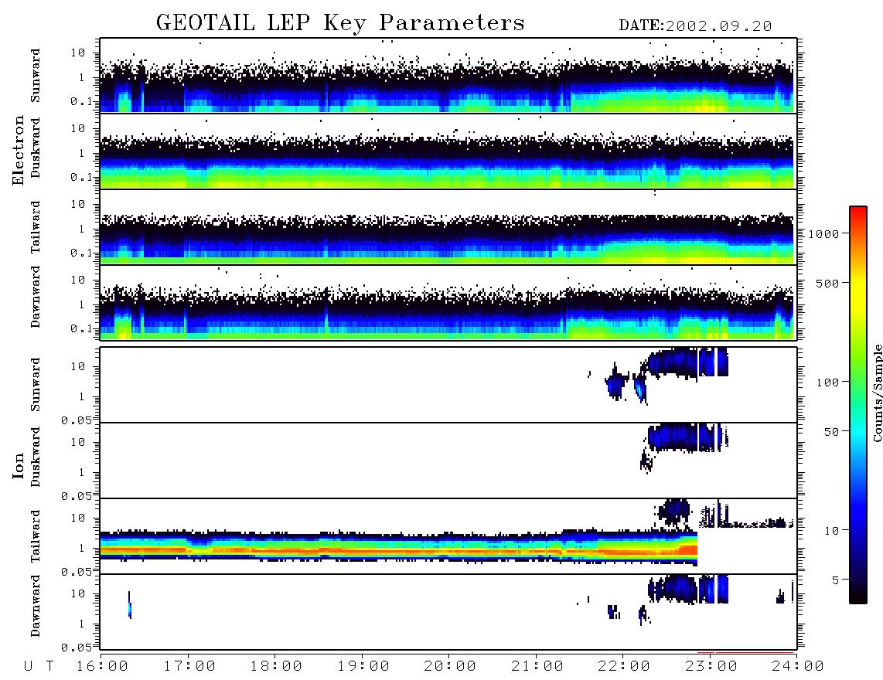Click the 21:00 time tick label
The width and height of the screenshot is (883, 680).
click(537, 667)
